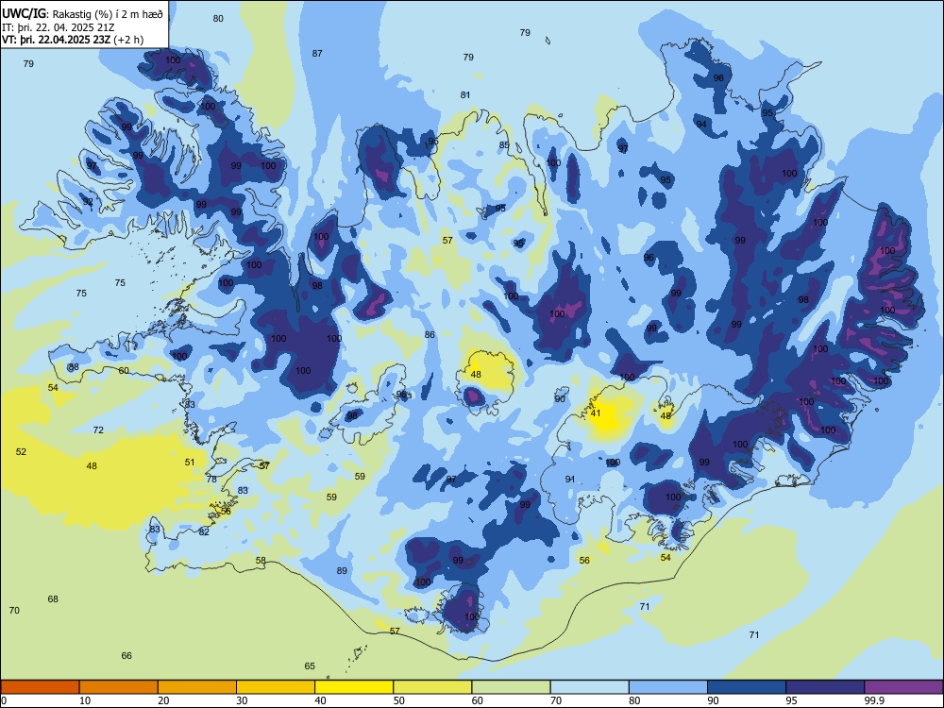Click the humidity value '78' on the map
This screenshot has width=944, height=708.
[211, 480]
